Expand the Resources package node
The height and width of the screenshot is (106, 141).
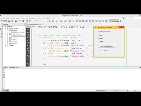(x=8, y=40)
